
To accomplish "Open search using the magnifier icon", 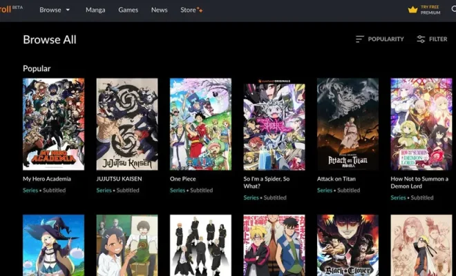I will click(x=454, y=9).
